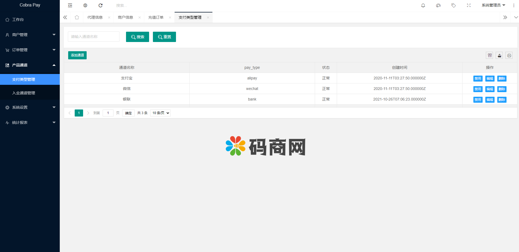This screenshot has width=519, height=252.
Task: Disable the 微信 channel
Action: [478, 89]
